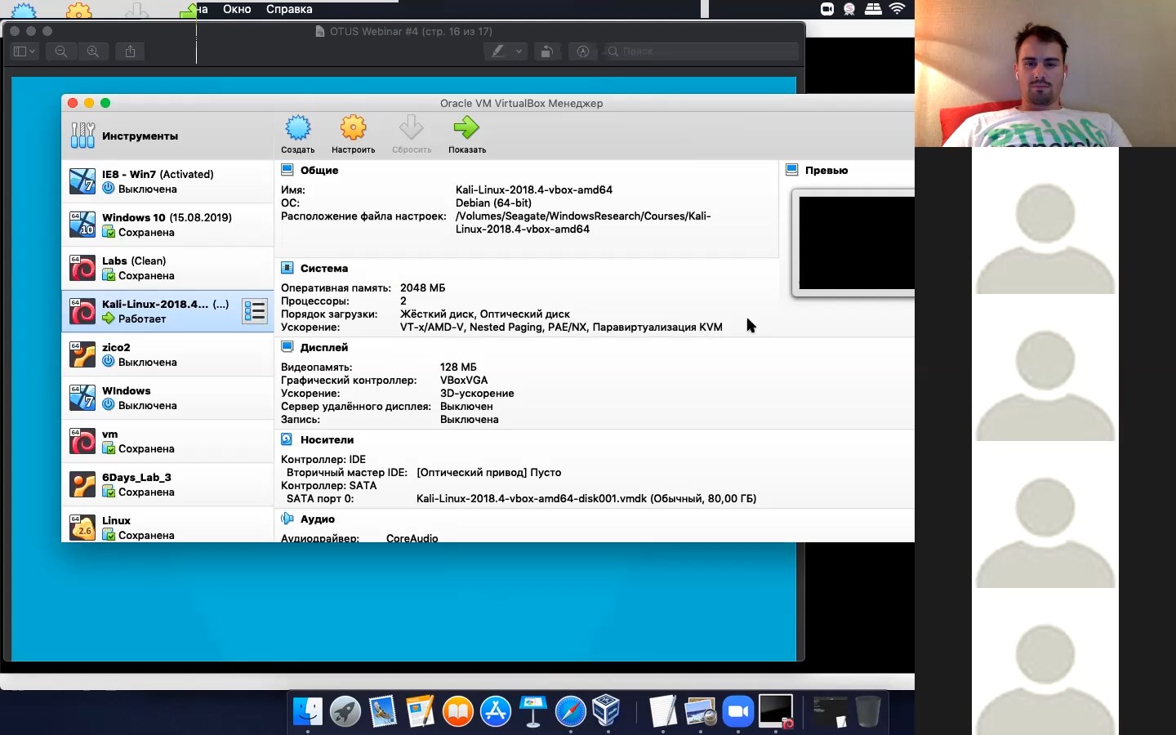This screenshot has width=1176, height=735.
Task: Click the Общие section header
Action: tap(318, 171)
